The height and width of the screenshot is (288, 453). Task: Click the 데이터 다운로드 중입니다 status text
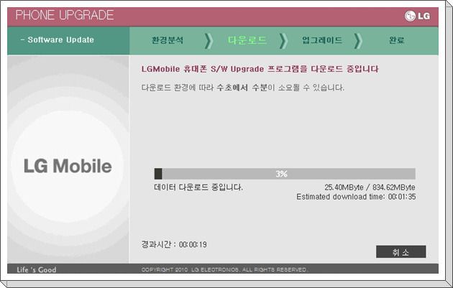tap(198, 187)
